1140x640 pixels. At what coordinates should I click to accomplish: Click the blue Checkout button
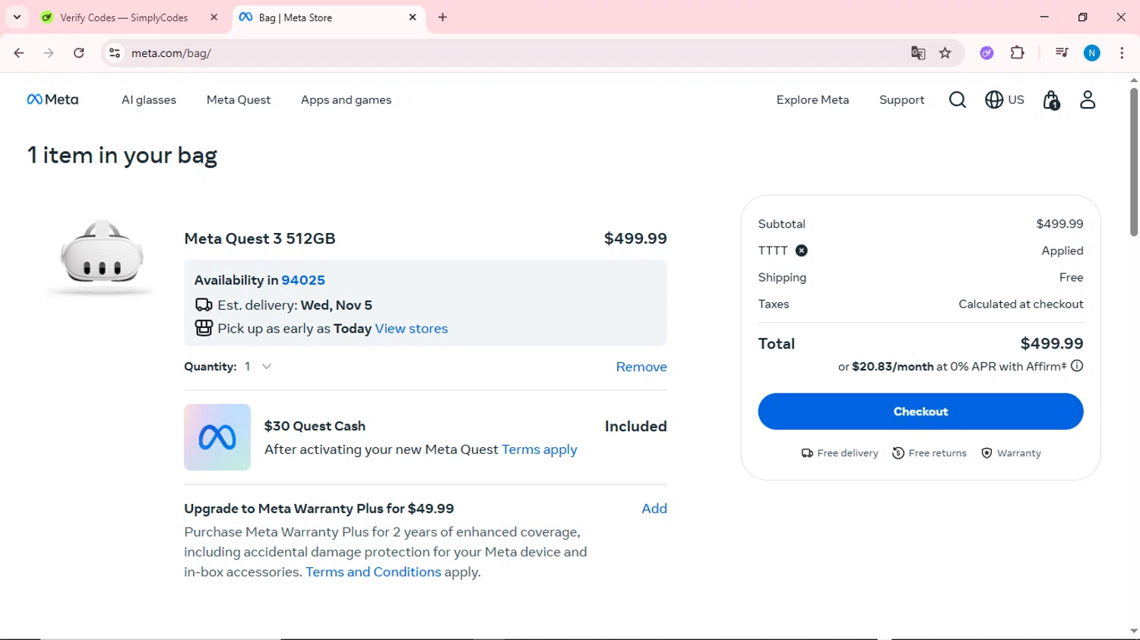pyautogui.click(x=920, y=411)
